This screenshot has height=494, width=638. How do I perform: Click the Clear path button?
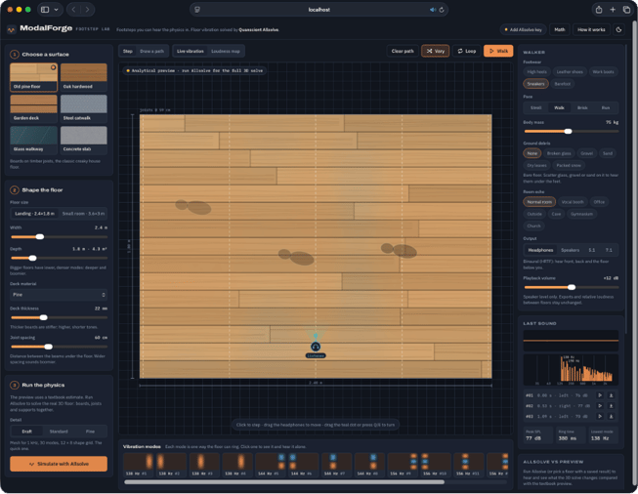pyautogui.click(x=403, y=51)
